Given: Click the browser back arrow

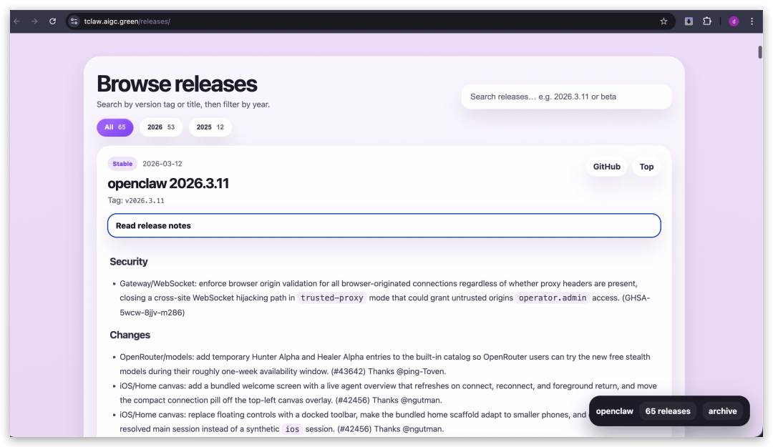Looking at the screenshot, I should click(x=17, y=21).
